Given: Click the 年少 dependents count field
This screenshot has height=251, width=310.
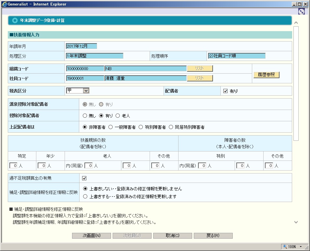Looking at the screenshot, I should tap(42, 165).
